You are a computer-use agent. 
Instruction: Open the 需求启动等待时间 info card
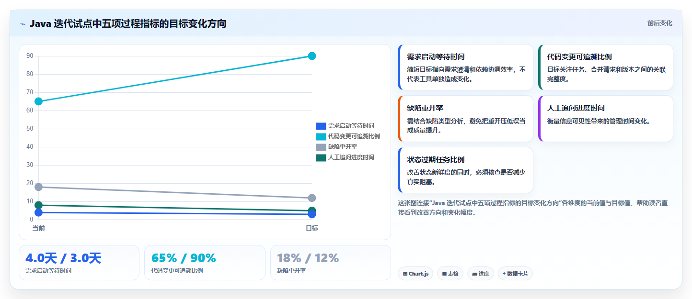465,67
